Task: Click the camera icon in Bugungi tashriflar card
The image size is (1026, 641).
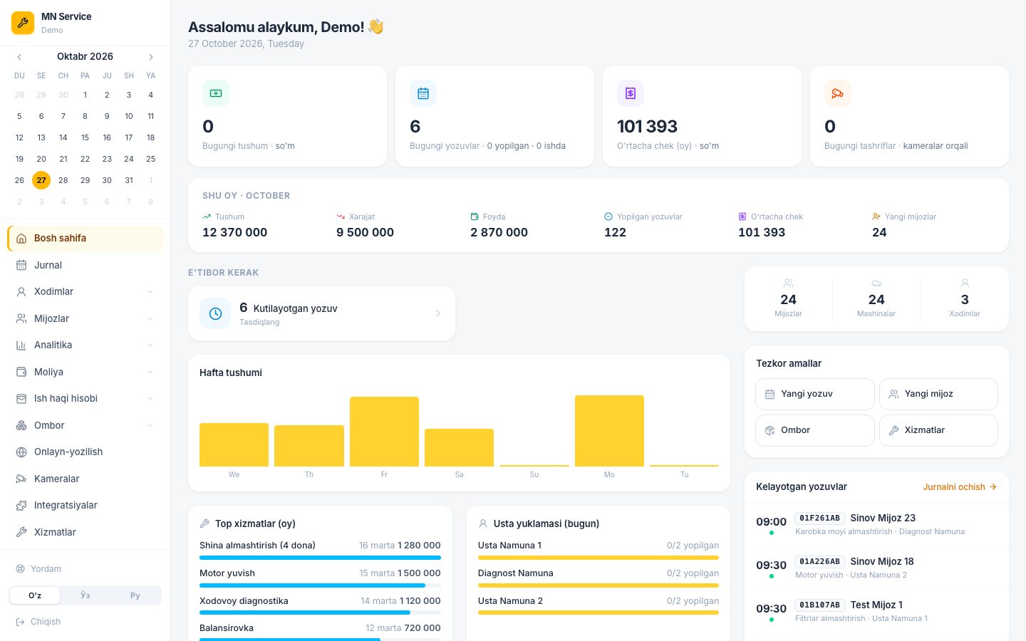Action: 838,93
